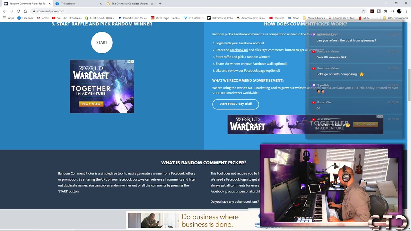This screenshot has width=411, height=231.
Task: Expand the Other bookmarks folder
Action: pos(395,18)
